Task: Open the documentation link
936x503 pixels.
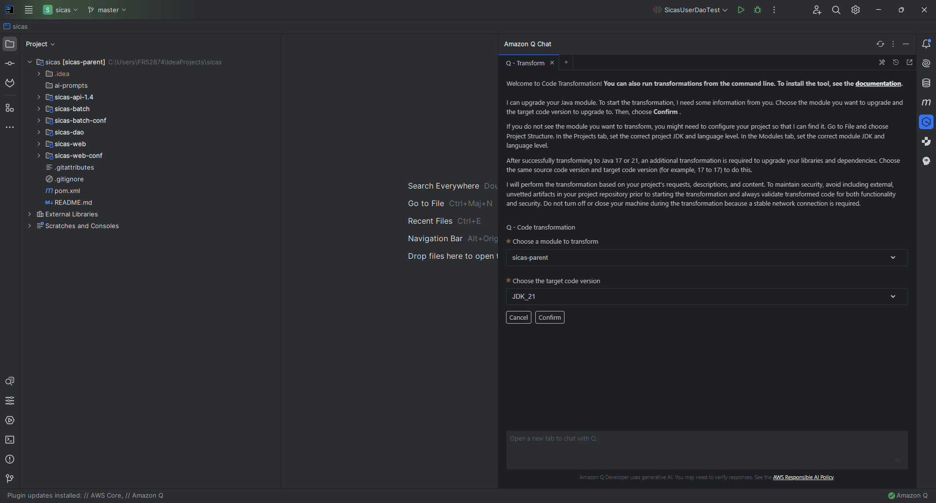Action: point(878,83)
